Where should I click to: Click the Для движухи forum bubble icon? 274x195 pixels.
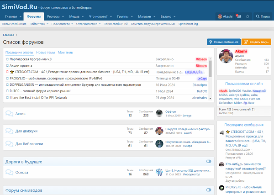click(9, 131)
